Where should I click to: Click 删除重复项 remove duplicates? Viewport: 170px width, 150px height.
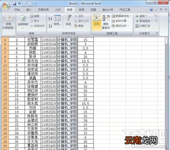click(106, 22)
